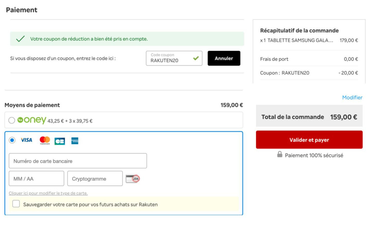
Task: Click the Tablette Samsung Galaxy order item
Action: coord(297,40)
